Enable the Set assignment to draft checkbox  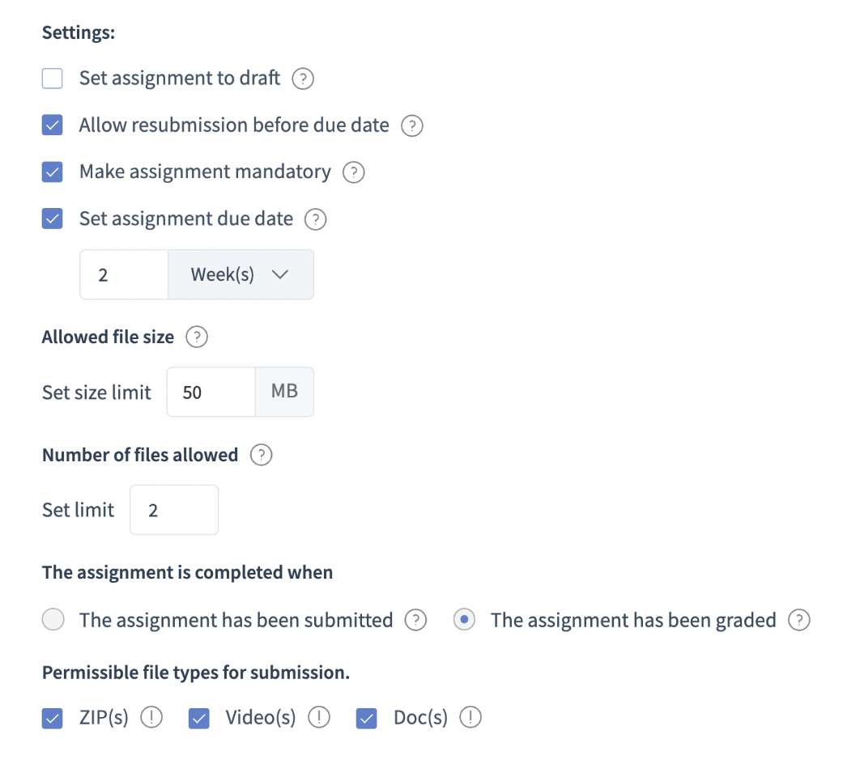[x=52, y=79]
